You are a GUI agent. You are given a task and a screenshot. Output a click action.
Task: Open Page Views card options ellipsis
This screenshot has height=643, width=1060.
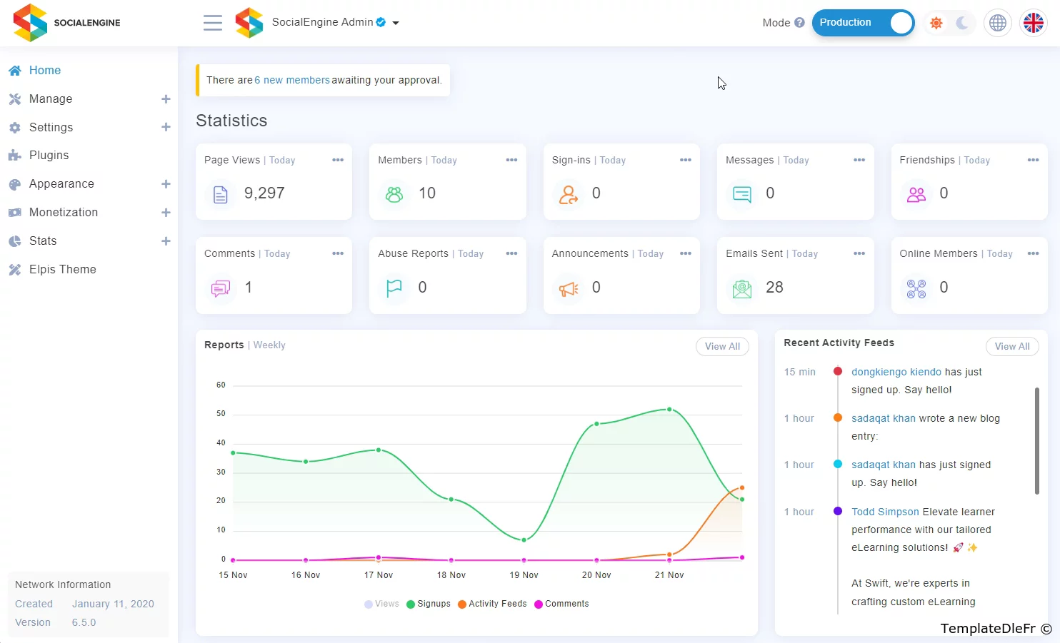[338, 160]
